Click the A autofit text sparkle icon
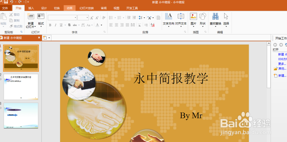Screen dimensions: 287x142 click(x=150, y=18)
